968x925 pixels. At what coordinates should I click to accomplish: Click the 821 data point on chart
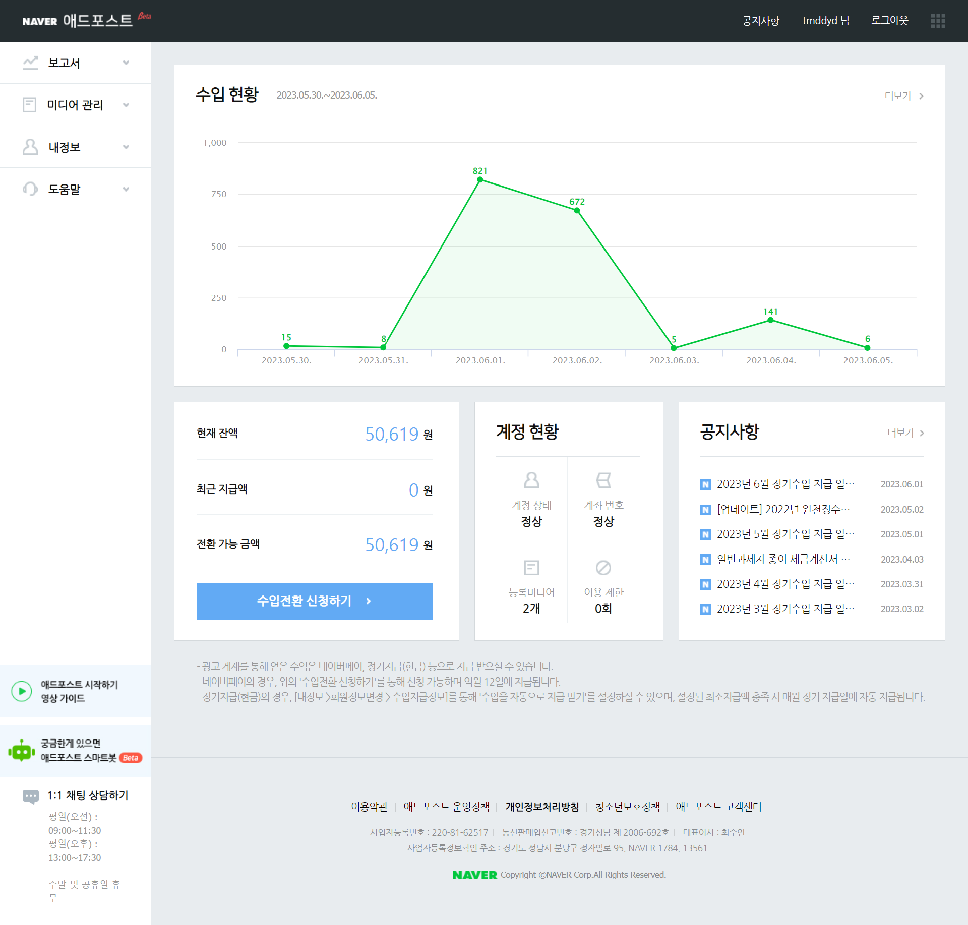pyautogui.click(x=480, y=179)
